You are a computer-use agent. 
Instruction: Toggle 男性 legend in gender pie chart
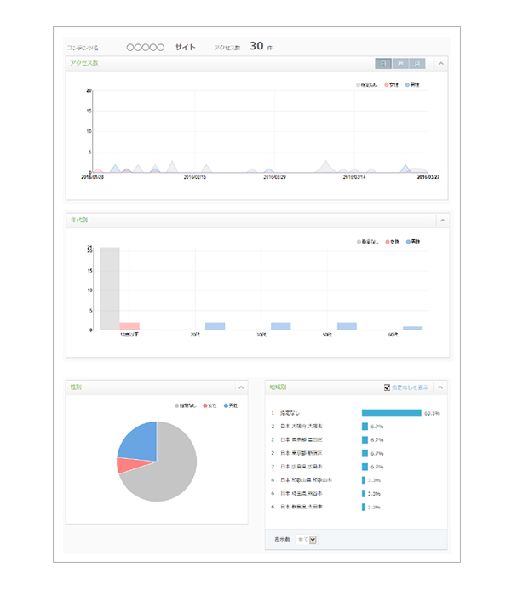231,405
